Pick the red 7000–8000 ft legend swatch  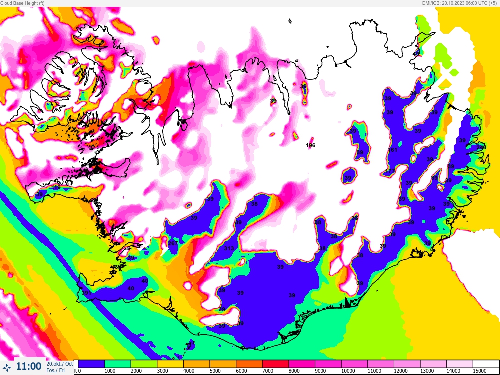click(275, 364)
